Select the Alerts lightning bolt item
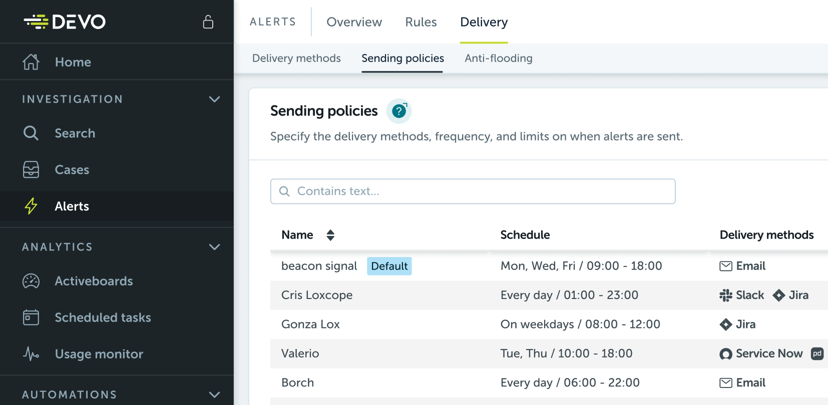Viewport: 828px width, 405px height. [x=72, y=206]
